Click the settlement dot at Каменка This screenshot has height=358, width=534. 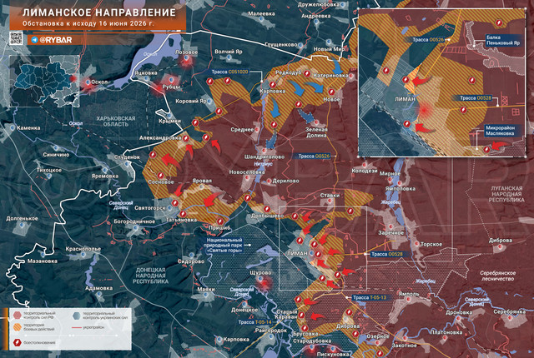[x=13, y=128]
